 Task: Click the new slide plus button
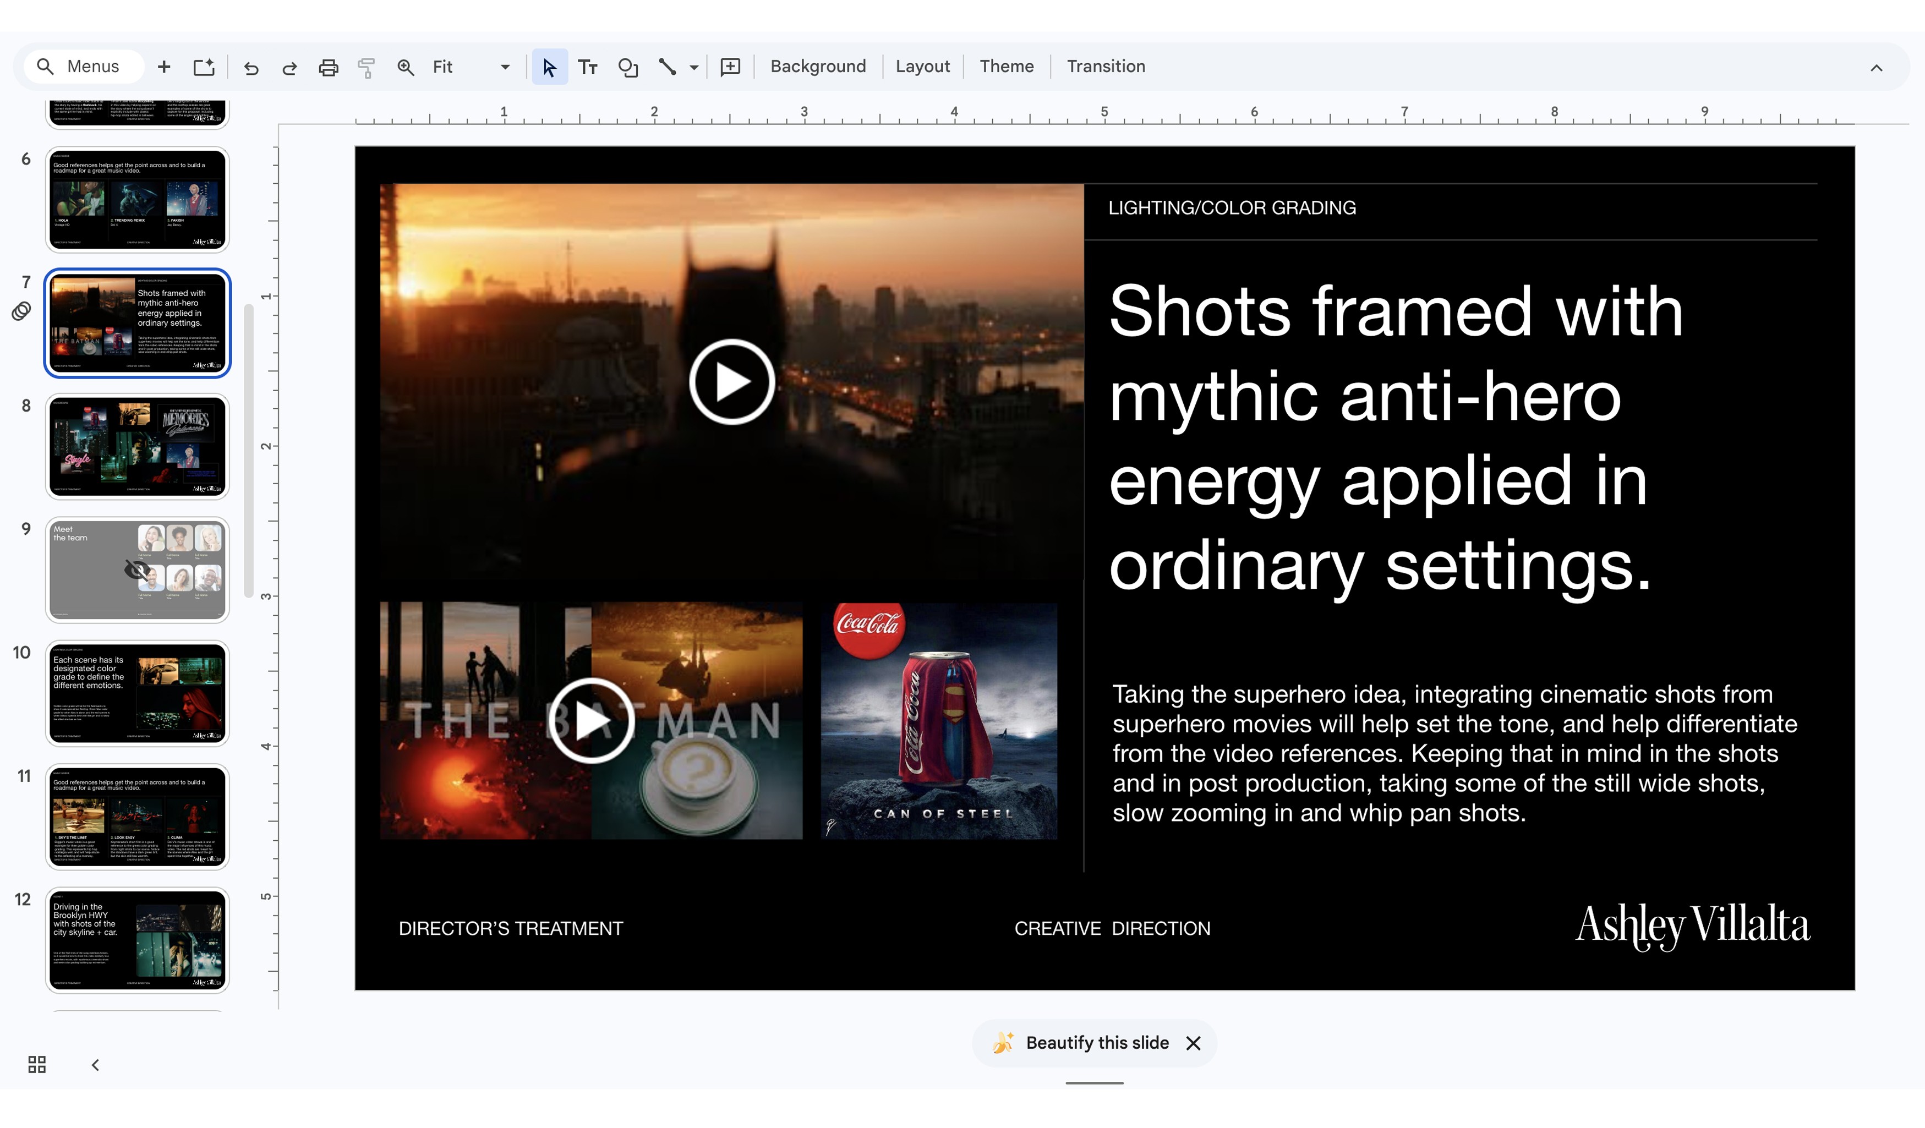[x=163, y=67]
